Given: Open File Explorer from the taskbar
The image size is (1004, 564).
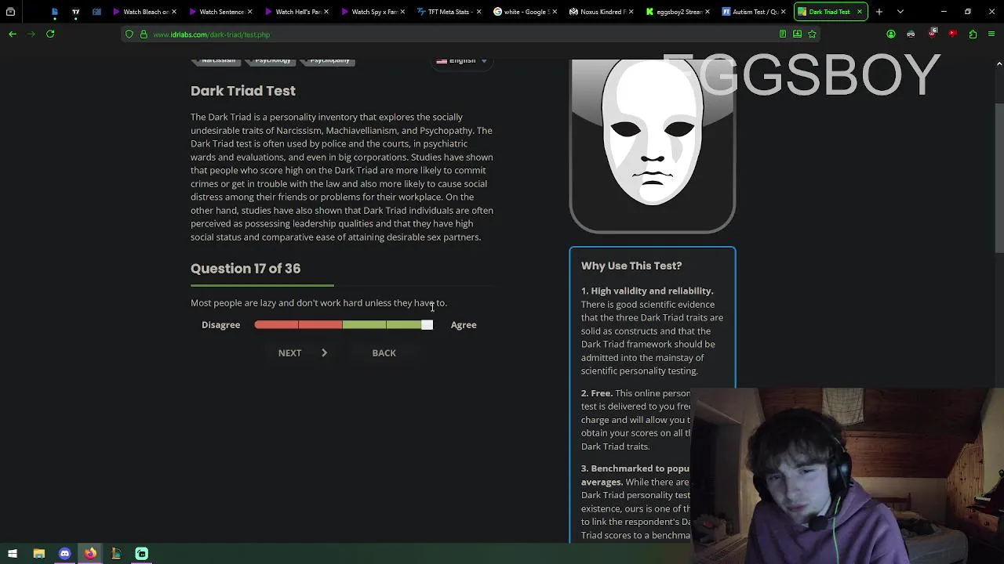Looking at the screenshot, I should [x=38, y=554].
